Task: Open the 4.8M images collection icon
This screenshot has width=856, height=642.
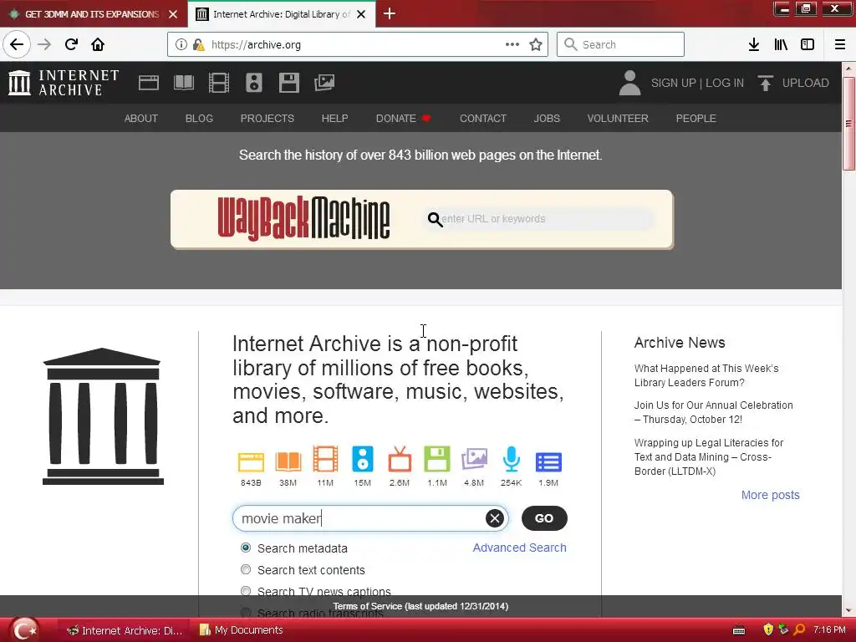Action: click(474, 459)
